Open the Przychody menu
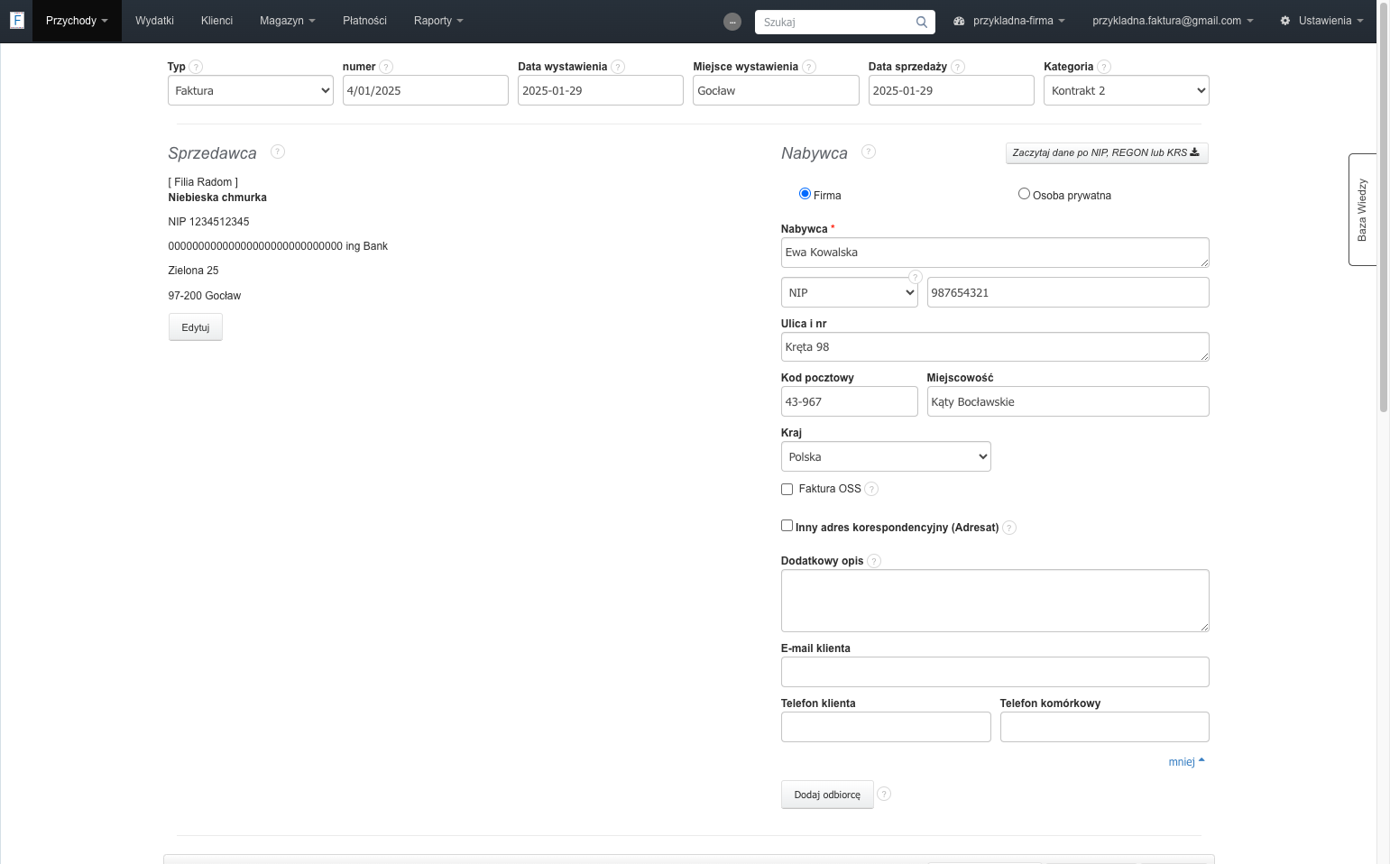The image size is (1390, 864). click(x=77, y=21)
